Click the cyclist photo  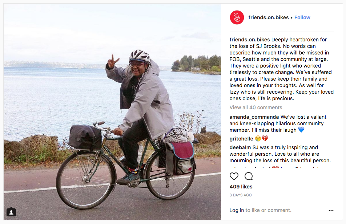(x=112, y=112)
